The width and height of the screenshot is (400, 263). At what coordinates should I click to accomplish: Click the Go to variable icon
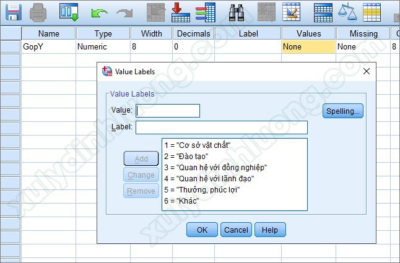[180, 11]
